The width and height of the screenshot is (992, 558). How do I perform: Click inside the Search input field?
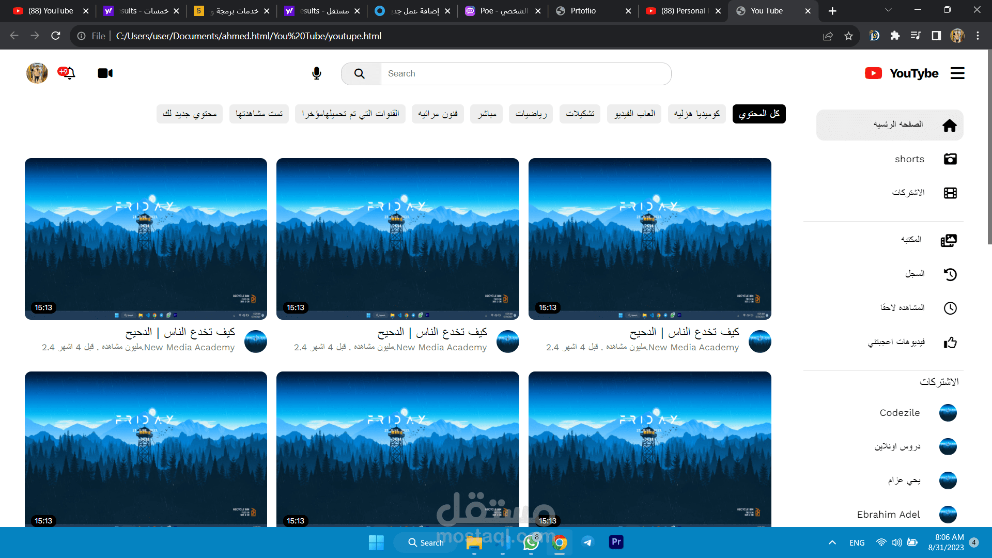click(x=517, y=73)
